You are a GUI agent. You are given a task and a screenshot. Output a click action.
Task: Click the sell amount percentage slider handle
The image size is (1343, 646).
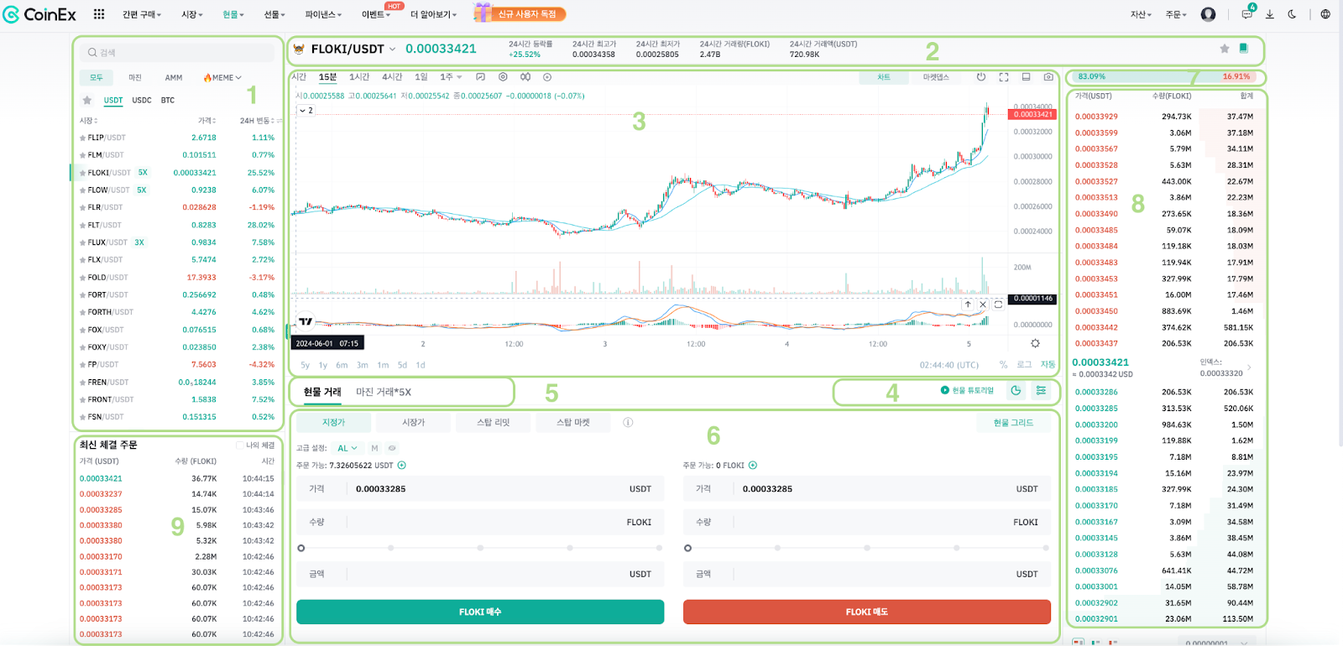tap(688, 548)
